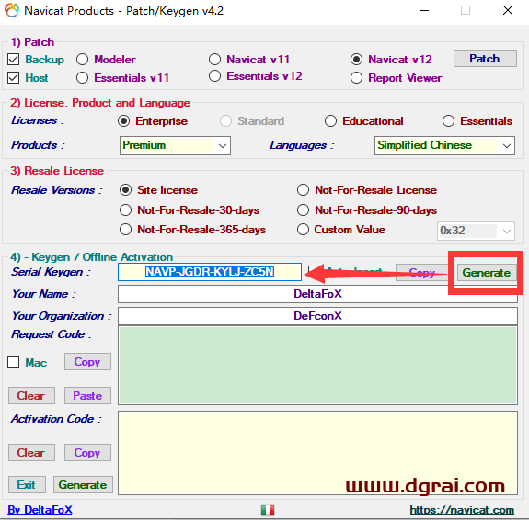Click the "1) Patch" group heading
Image resolution: width=529 pixels, height=520 pixels.
[32, 42]
